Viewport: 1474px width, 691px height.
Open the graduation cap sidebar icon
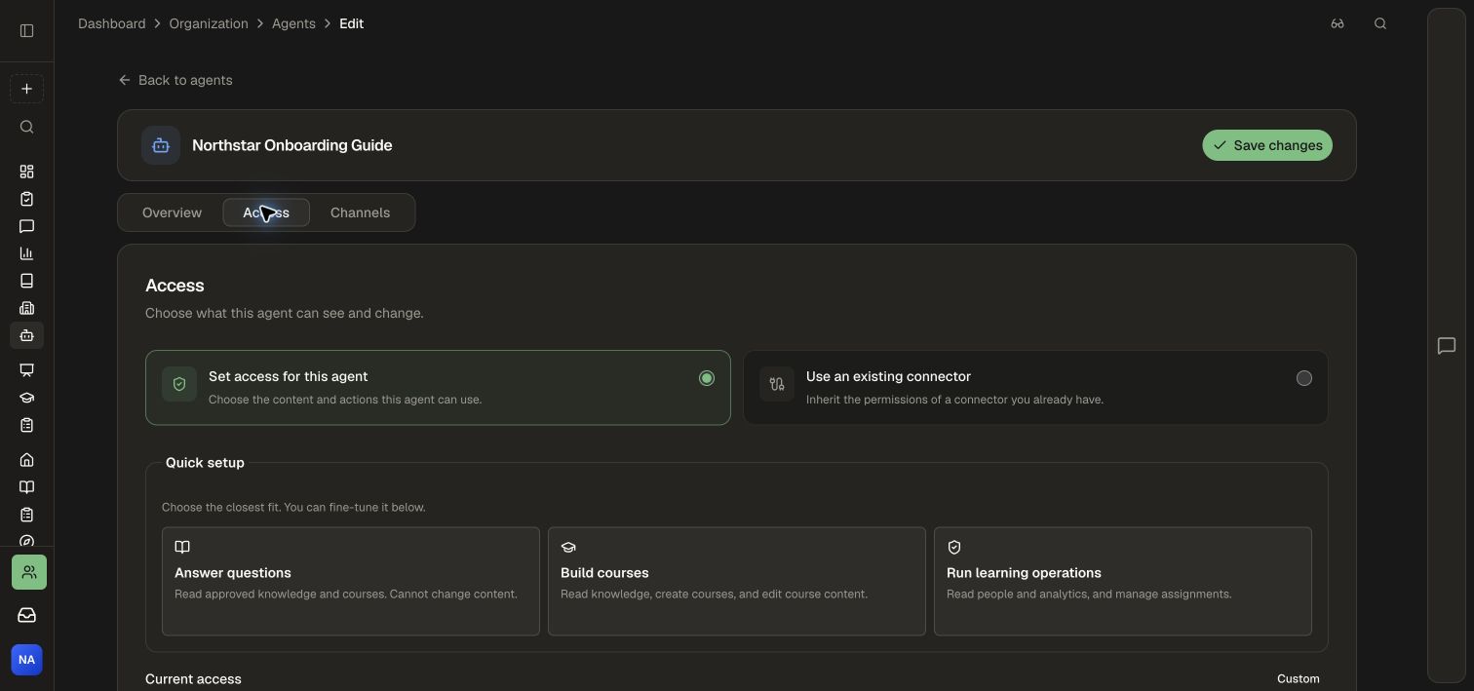(26, 398)
